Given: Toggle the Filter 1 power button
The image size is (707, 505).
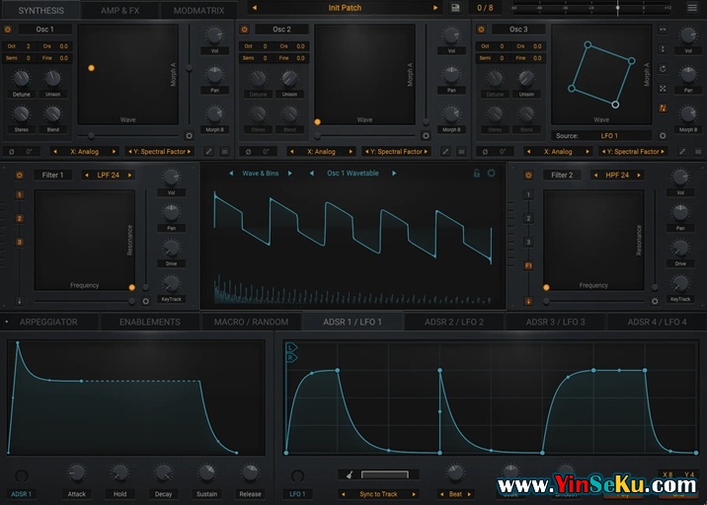Looking at the screenshot, I should [19, 175].
